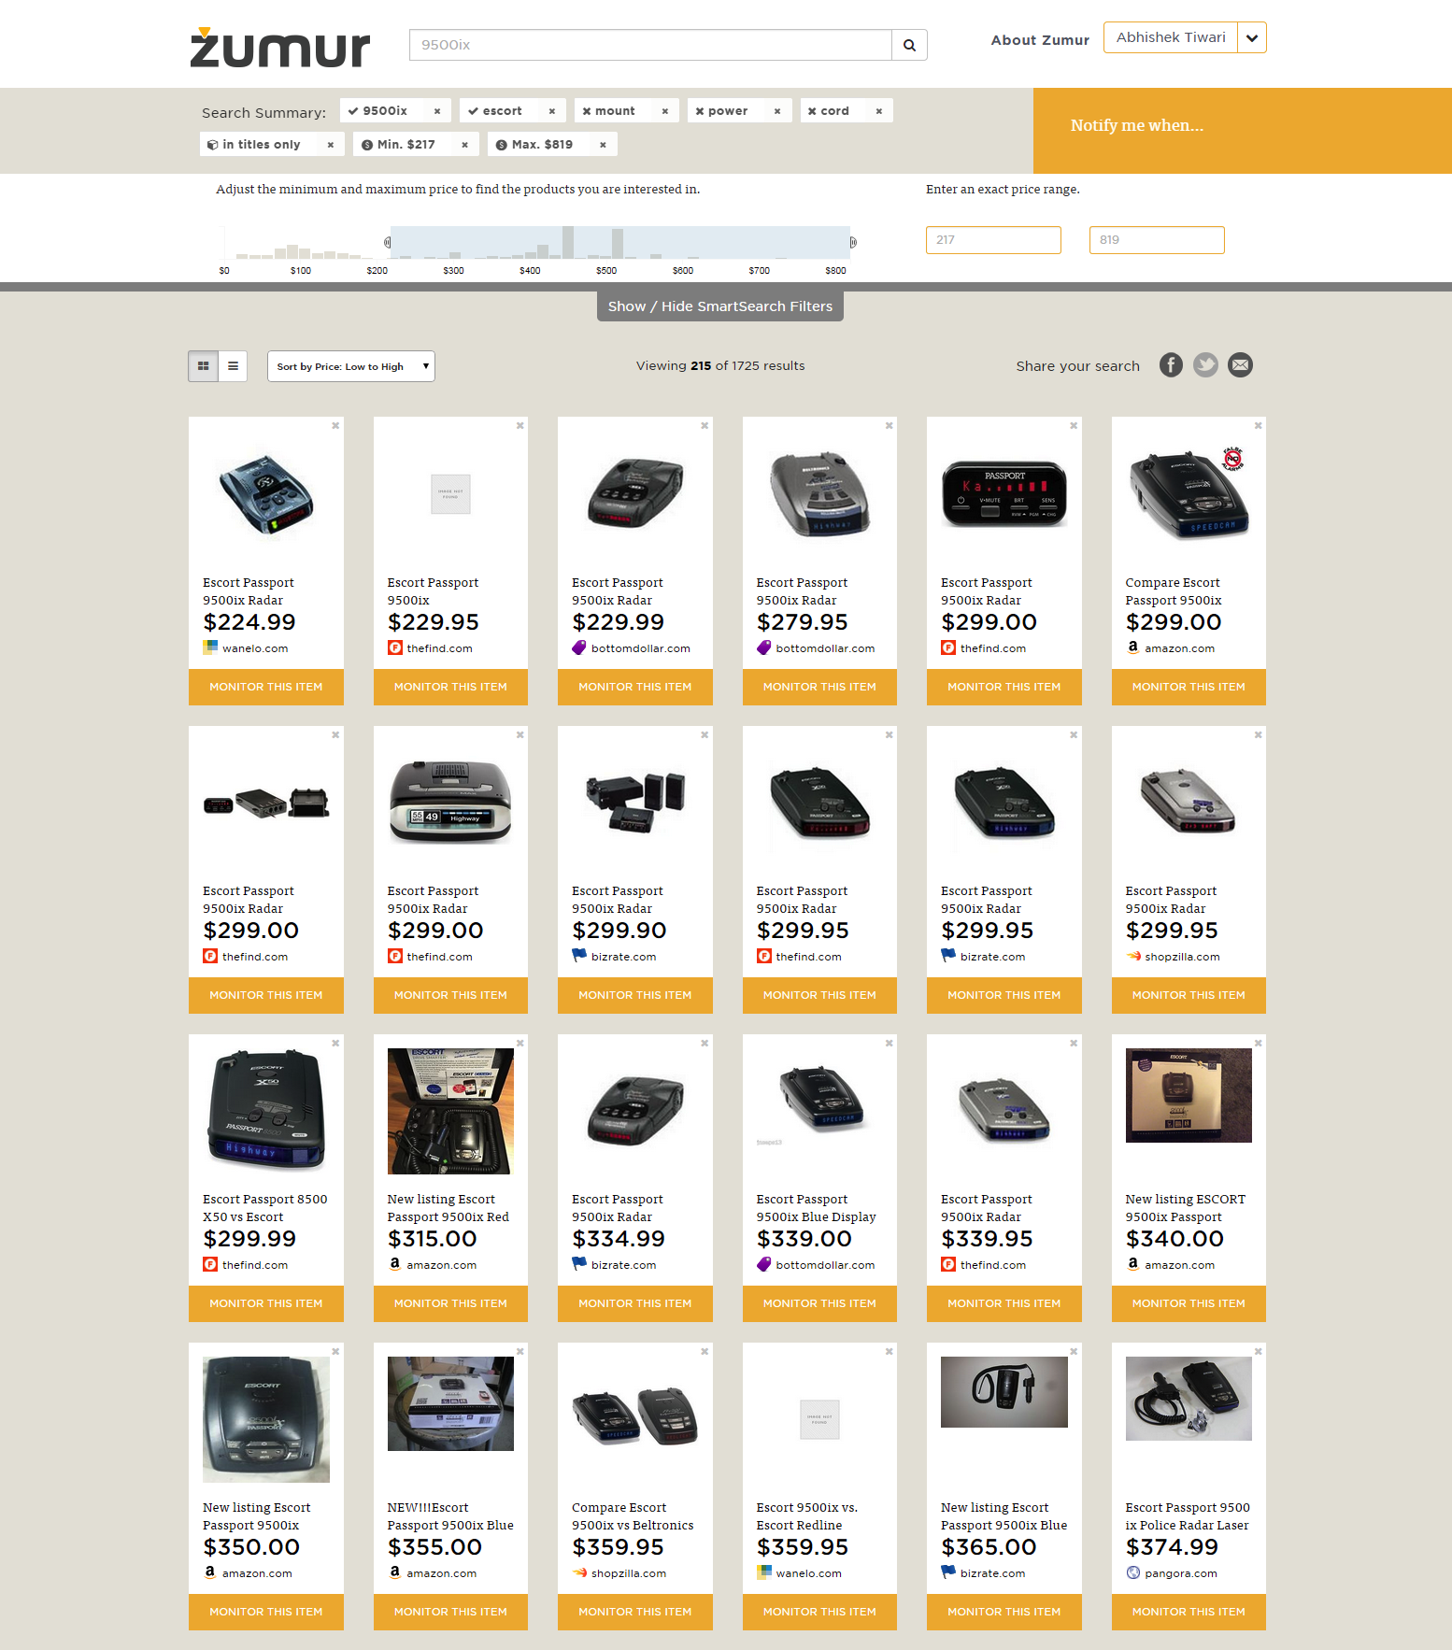Monitor the $315.00 amazon.com item
This screenshot has width=1452, height=1650.
pos(450,1303)
